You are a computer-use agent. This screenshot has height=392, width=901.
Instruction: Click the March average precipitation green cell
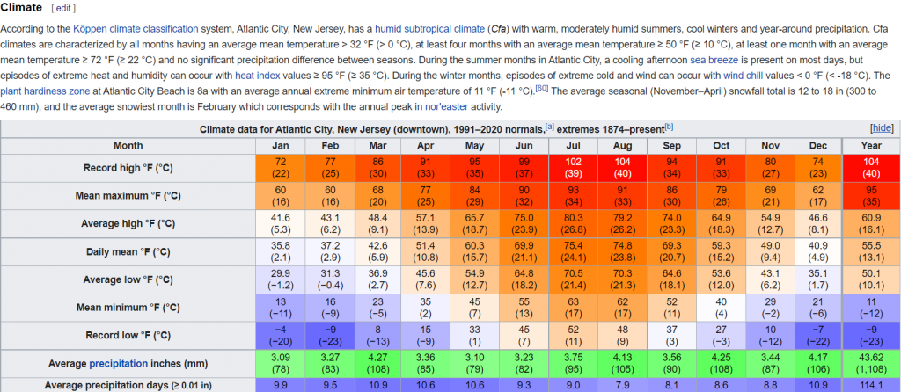376,363
